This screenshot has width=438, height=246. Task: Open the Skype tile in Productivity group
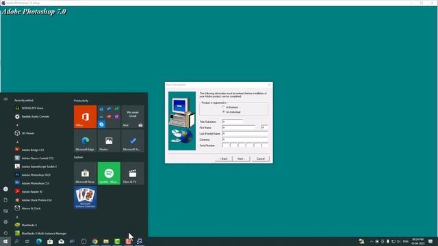[x=101, y=124]
